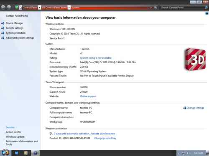Click the magnifier icon in search box
209x156 pixels.
pos(206,7)
